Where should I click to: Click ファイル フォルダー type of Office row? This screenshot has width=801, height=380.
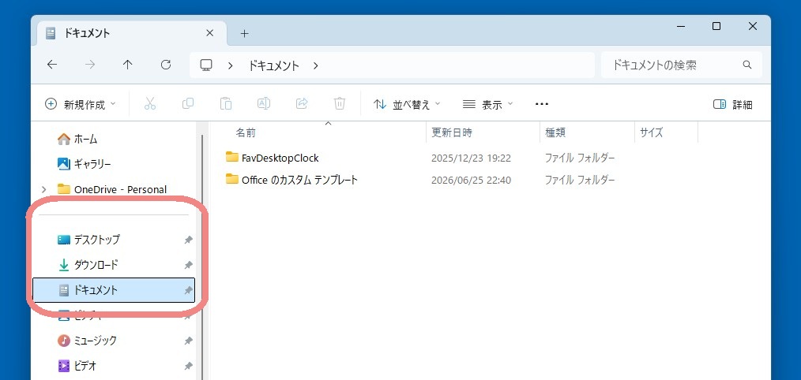(580, 180)
